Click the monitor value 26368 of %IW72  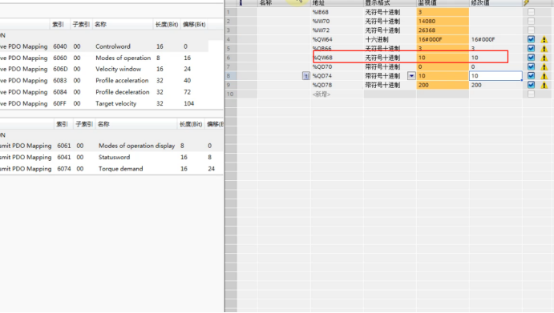point(427,30)
